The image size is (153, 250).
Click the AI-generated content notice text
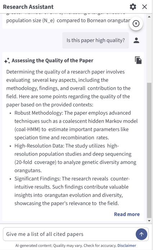(66, 245)
